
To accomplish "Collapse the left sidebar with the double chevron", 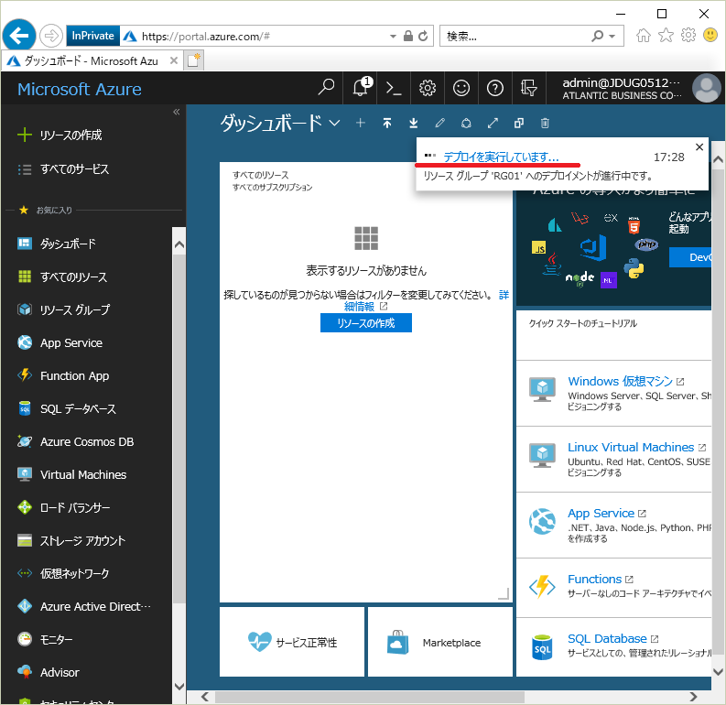I will pyautogui.click(x=177, y=112).
